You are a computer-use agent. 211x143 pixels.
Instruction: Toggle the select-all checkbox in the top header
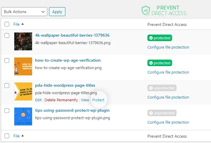pyautogui.click(x=7, y=24)
